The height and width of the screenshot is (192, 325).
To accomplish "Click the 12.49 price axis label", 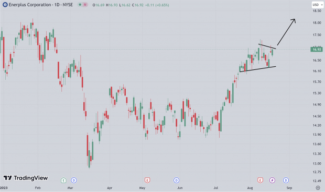I will pyautogui.click(x=317, y=181).
